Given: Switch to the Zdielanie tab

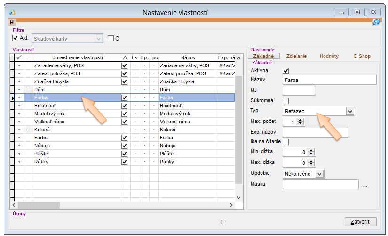Looking at the screenshot, I should [296, 56].
